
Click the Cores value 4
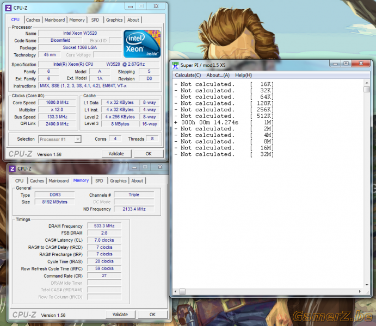click(x=115, y=139)
